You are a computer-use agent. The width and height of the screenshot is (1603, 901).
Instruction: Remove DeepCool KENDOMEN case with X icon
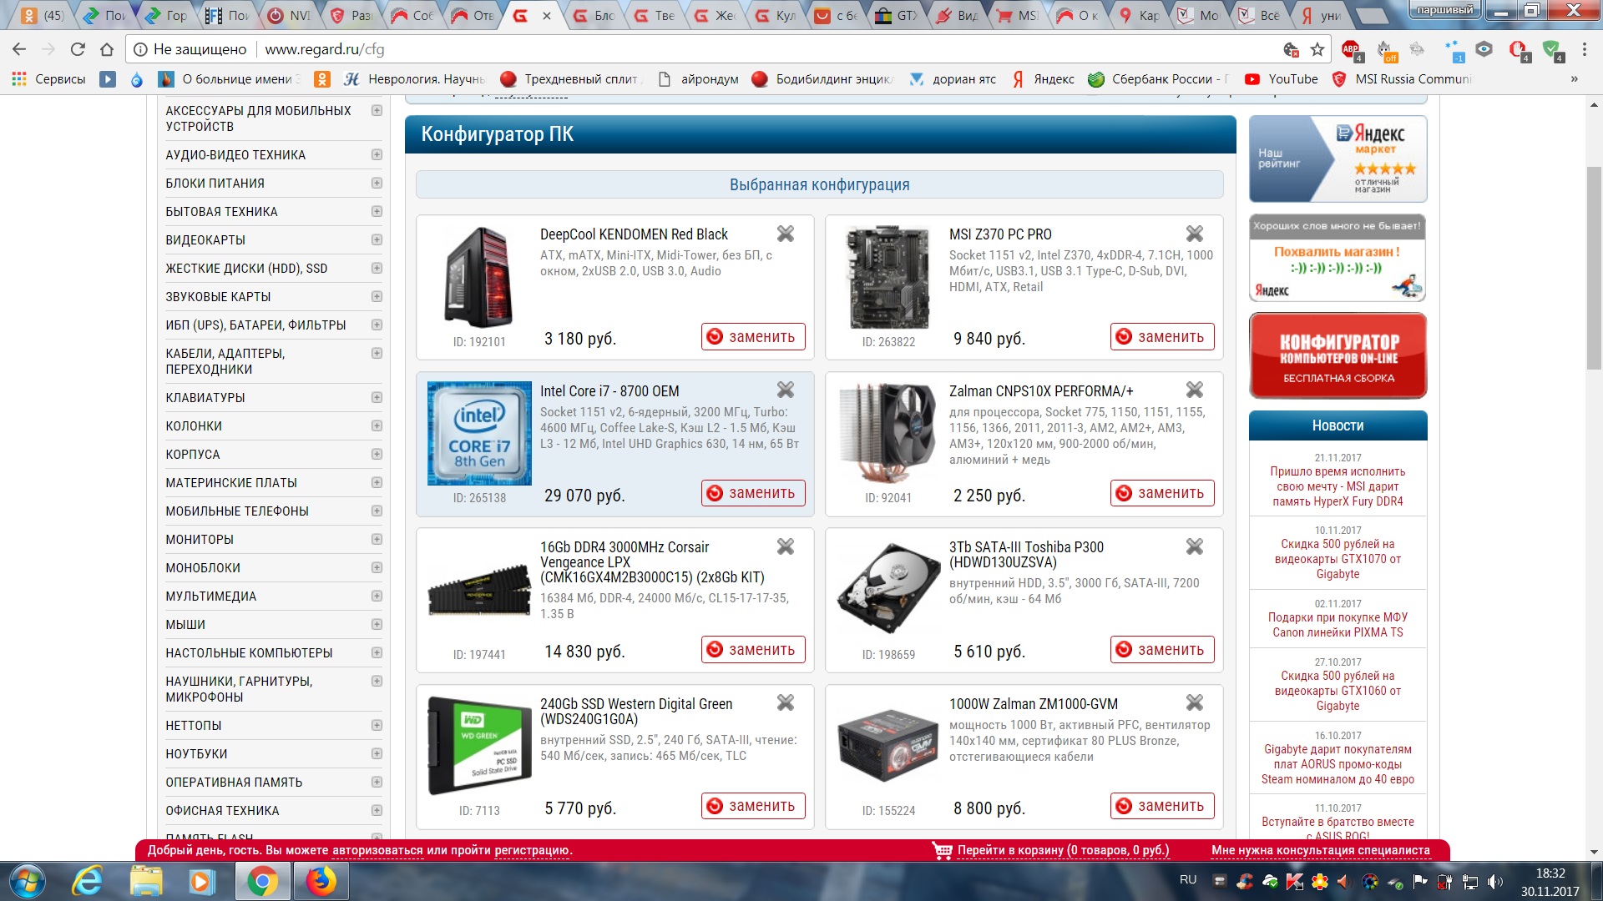[785, 234]
